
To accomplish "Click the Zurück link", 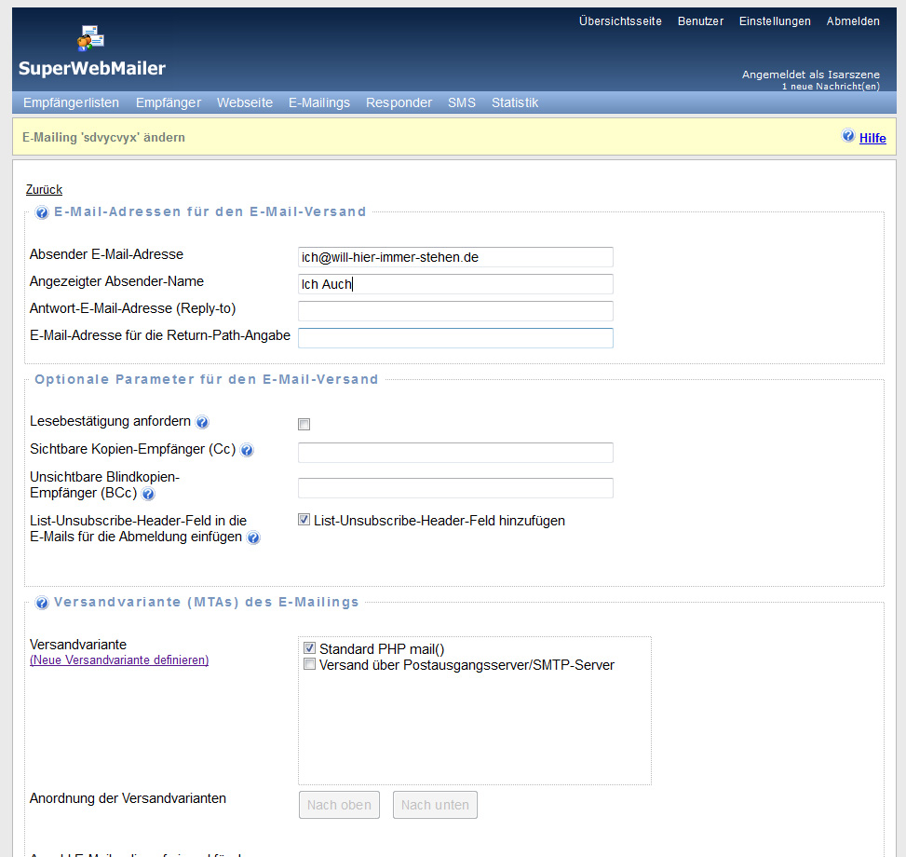I will coord(44,189).
